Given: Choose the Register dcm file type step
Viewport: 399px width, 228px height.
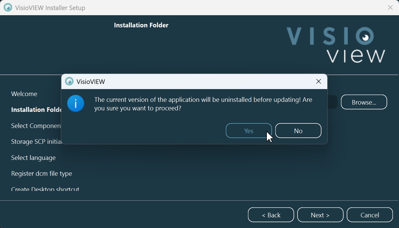Looking at the screenshot, I should (42, 174).
